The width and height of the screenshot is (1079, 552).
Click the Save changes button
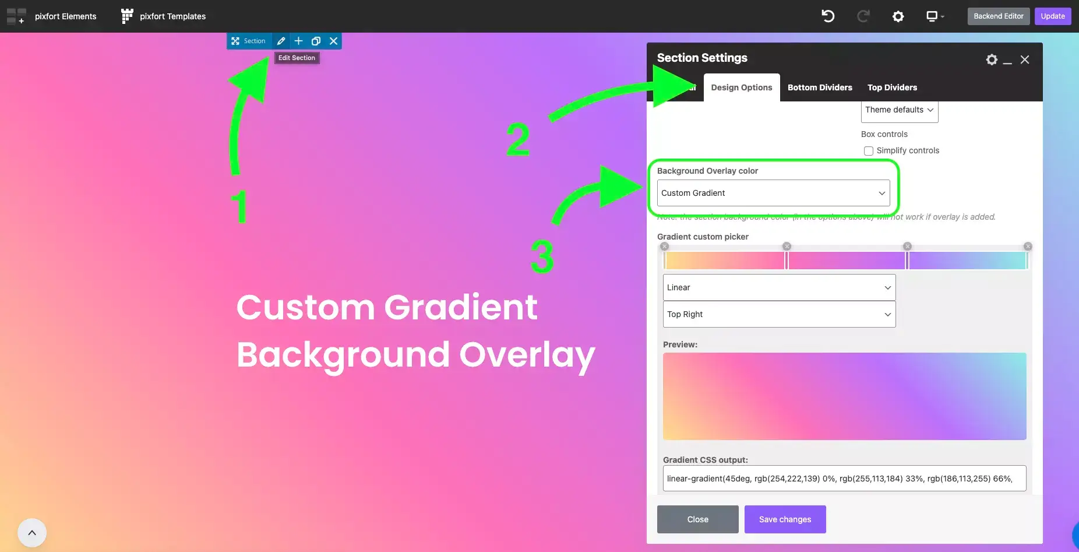(785, 519)
